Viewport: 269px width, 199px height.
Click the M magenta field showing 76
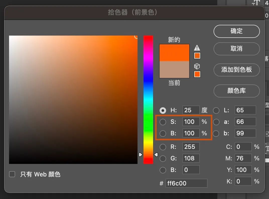pos(243,158)
